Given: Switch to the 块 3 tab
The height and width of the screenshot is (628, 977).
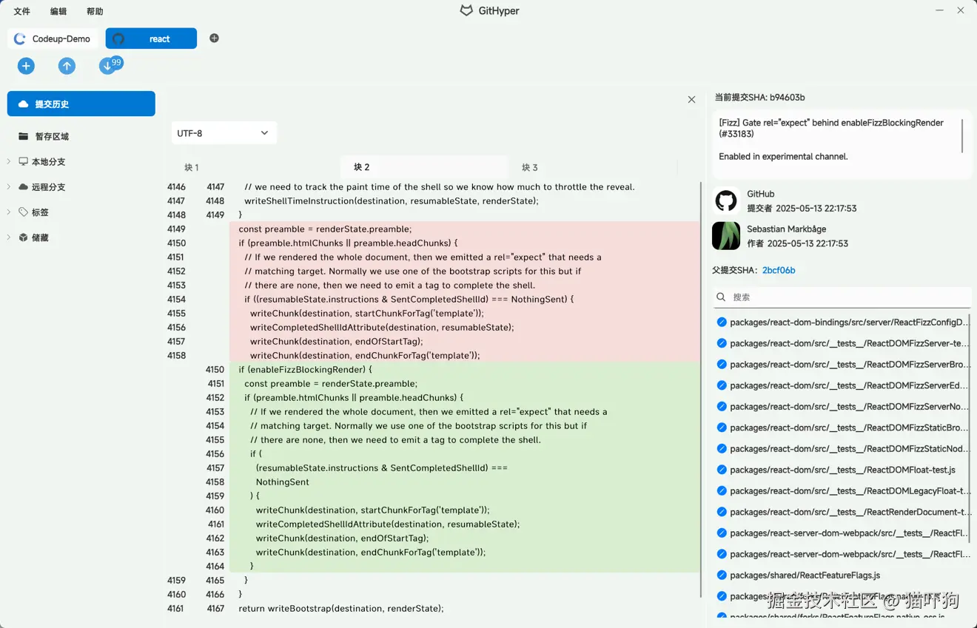Looking at the screenshot, I should (x=530, y=168).
